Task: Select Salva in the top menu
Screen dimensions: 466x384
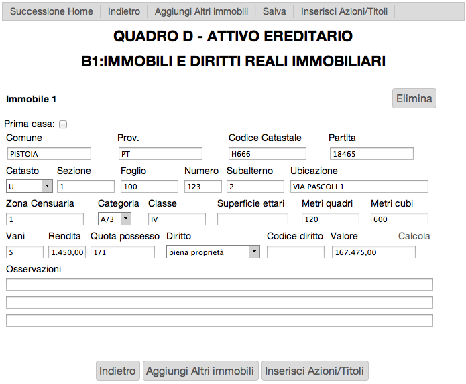Action: coord(274,12)
